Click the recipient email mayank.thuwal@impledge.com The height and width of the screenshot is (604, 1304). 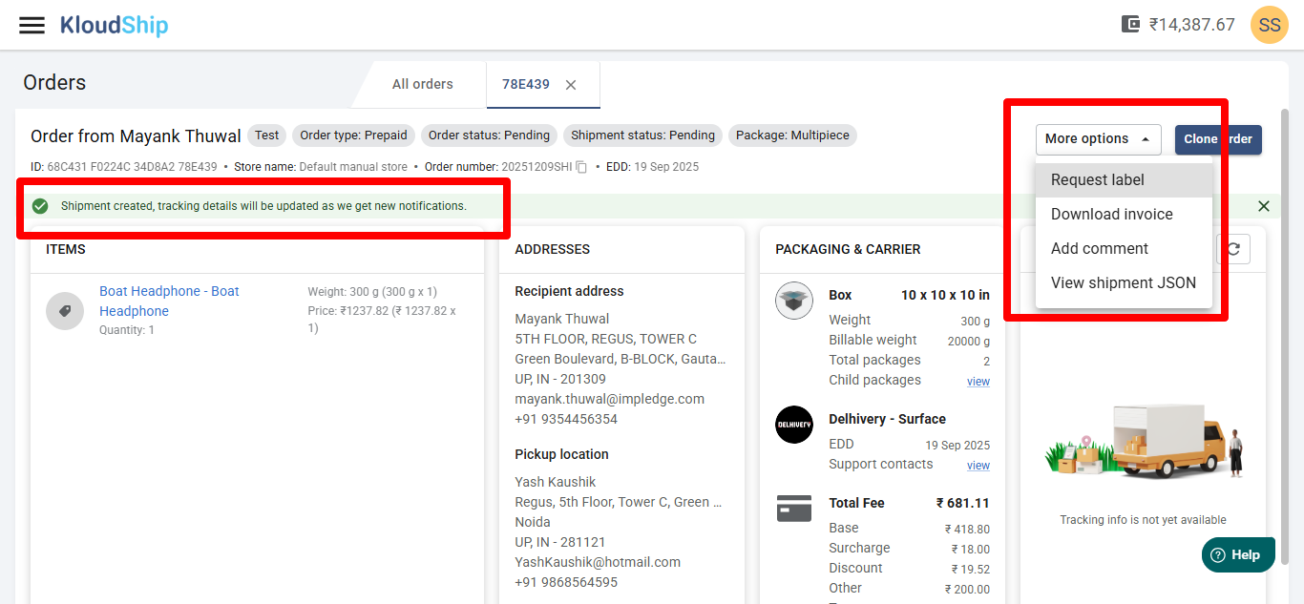(609, 399)
